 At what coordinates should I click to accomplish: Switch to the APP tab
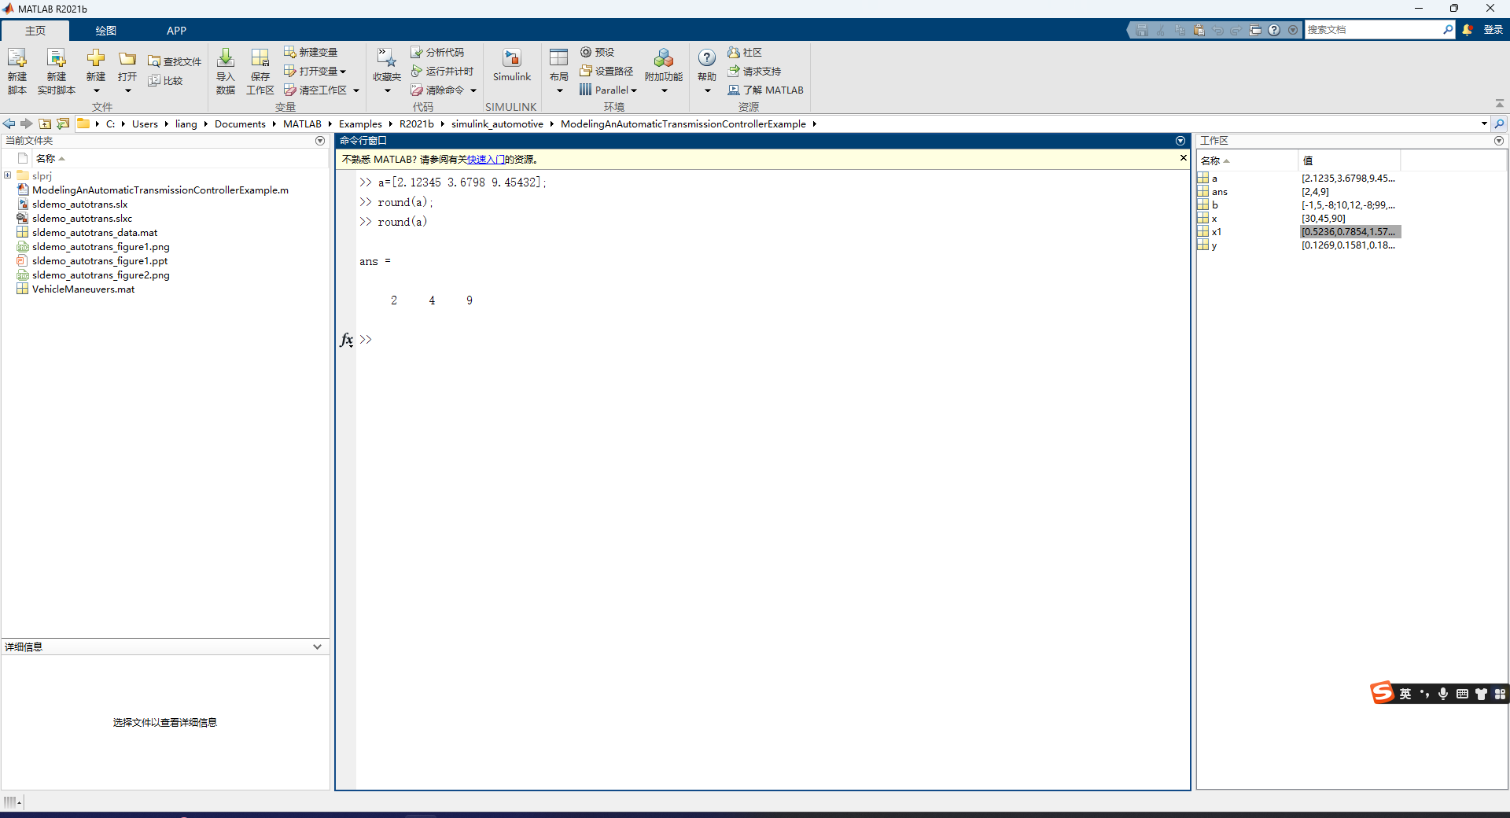click(x=176, y=31)
